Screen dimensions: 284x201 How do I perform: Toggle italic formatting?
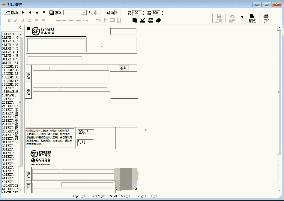[x=16, y=20]
